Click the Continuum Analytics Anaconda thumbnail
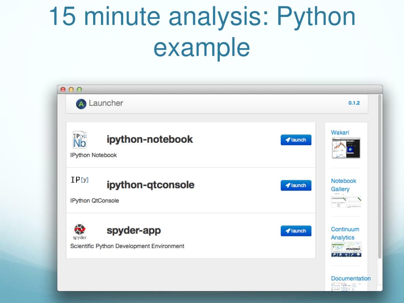The image size is (404, 303). [346, 249]
